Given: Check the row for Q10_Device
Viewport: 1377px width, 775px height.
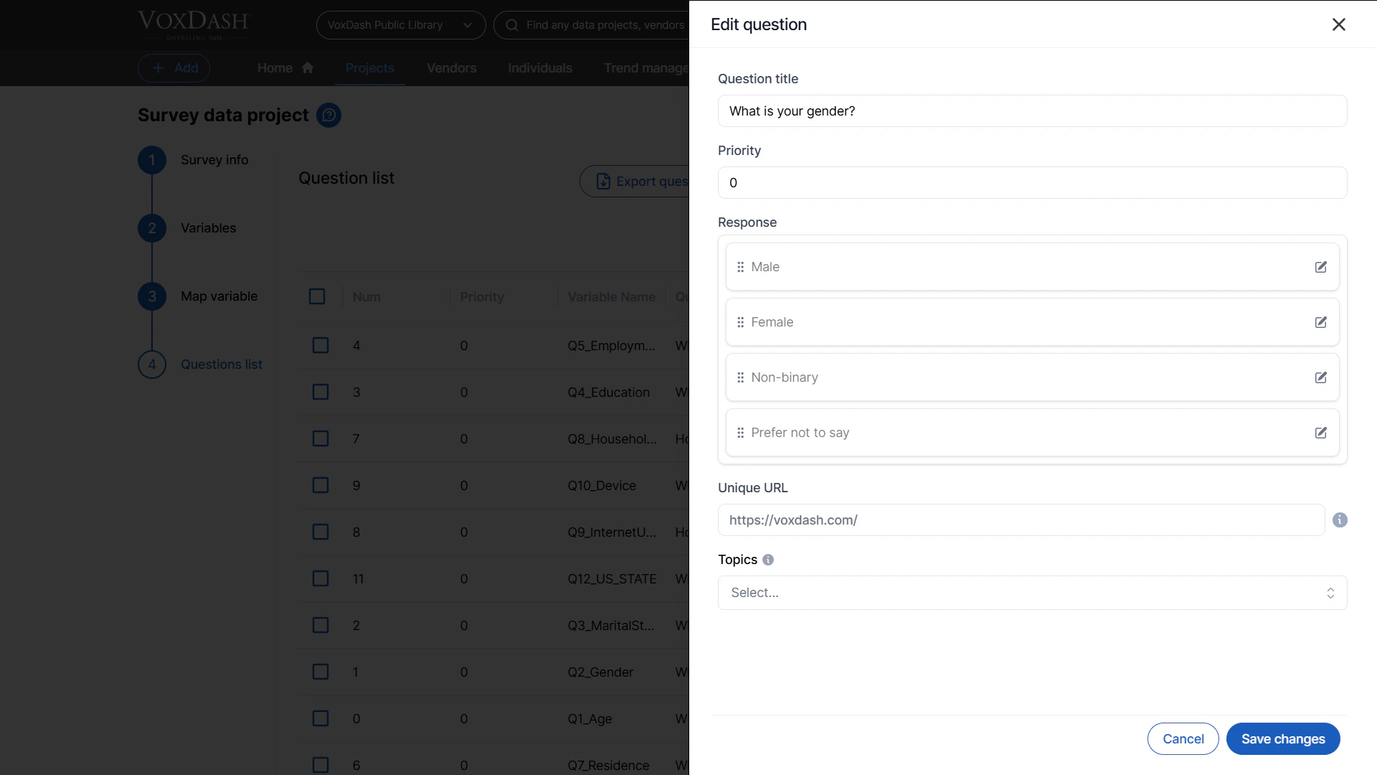Looking at the screenshot, I should click(x=321, y=485).
